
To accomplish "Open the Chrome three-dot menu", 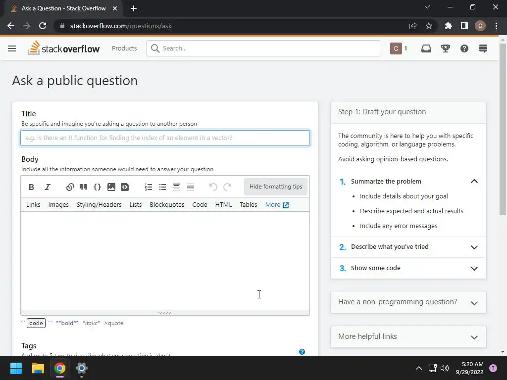I will coord(496,26).
